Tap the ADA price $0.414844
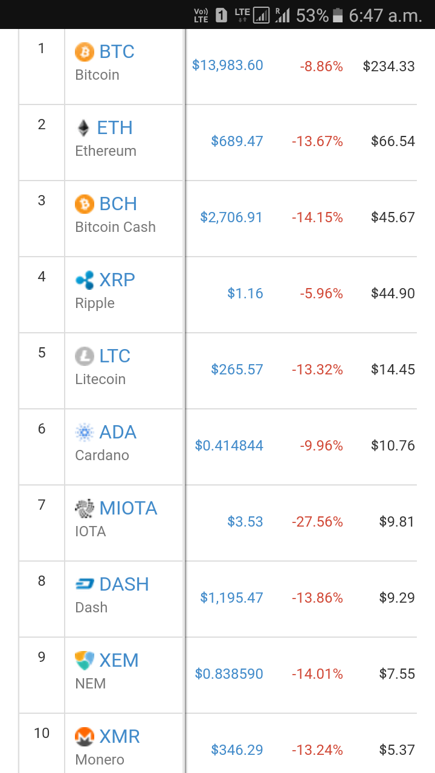The height and width of the screenshot is (773, 435). (x=229, y=446)
